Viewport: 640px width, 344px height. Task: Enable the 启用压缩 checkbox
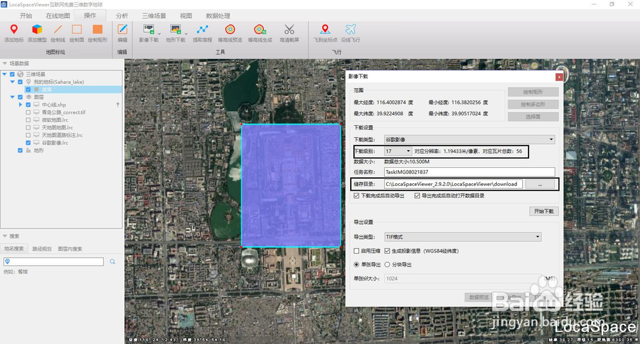point(356,251)
